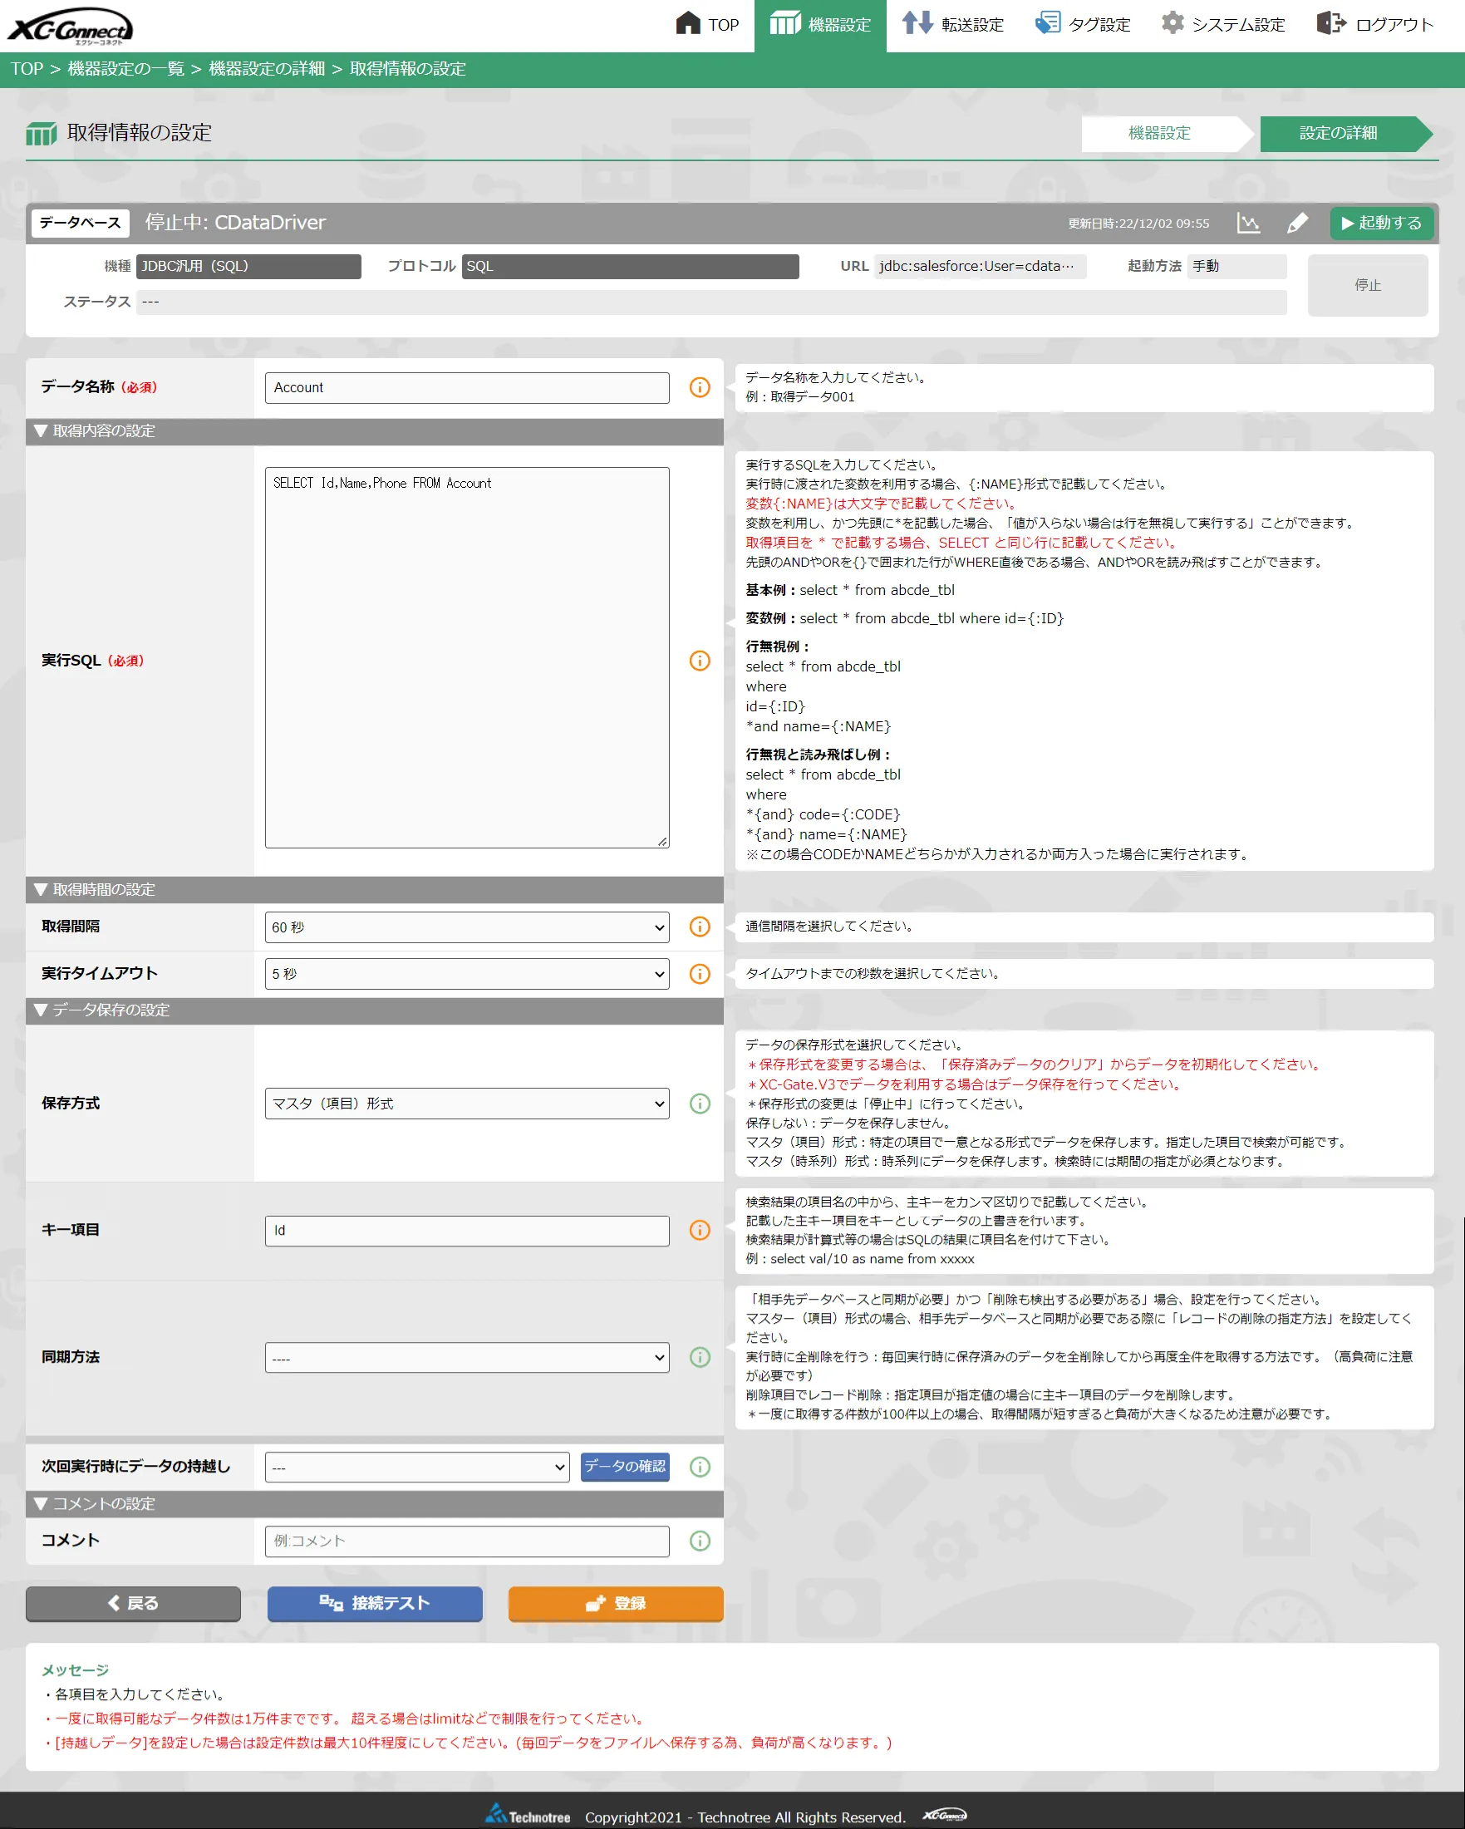Click the XC-Connect logo

coord(72,23)
